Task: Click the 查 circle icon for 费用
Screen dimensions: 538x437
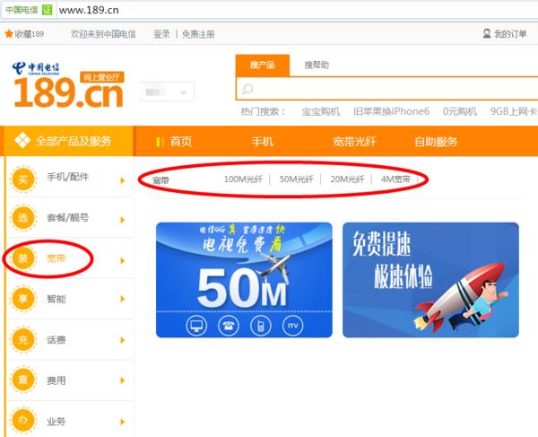Action: 23,380
